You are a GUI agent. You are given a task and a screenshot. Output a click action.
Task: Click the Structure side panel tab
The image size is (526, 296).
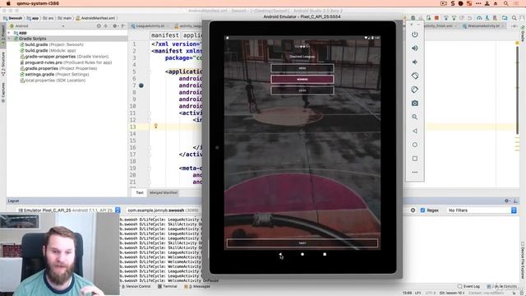tap(3, 64)
